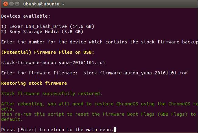Click the green 'edia,' wrapped text line
The height and width of the screenshot is (133, 198).
pyautogui.click(x=7, y=109)
